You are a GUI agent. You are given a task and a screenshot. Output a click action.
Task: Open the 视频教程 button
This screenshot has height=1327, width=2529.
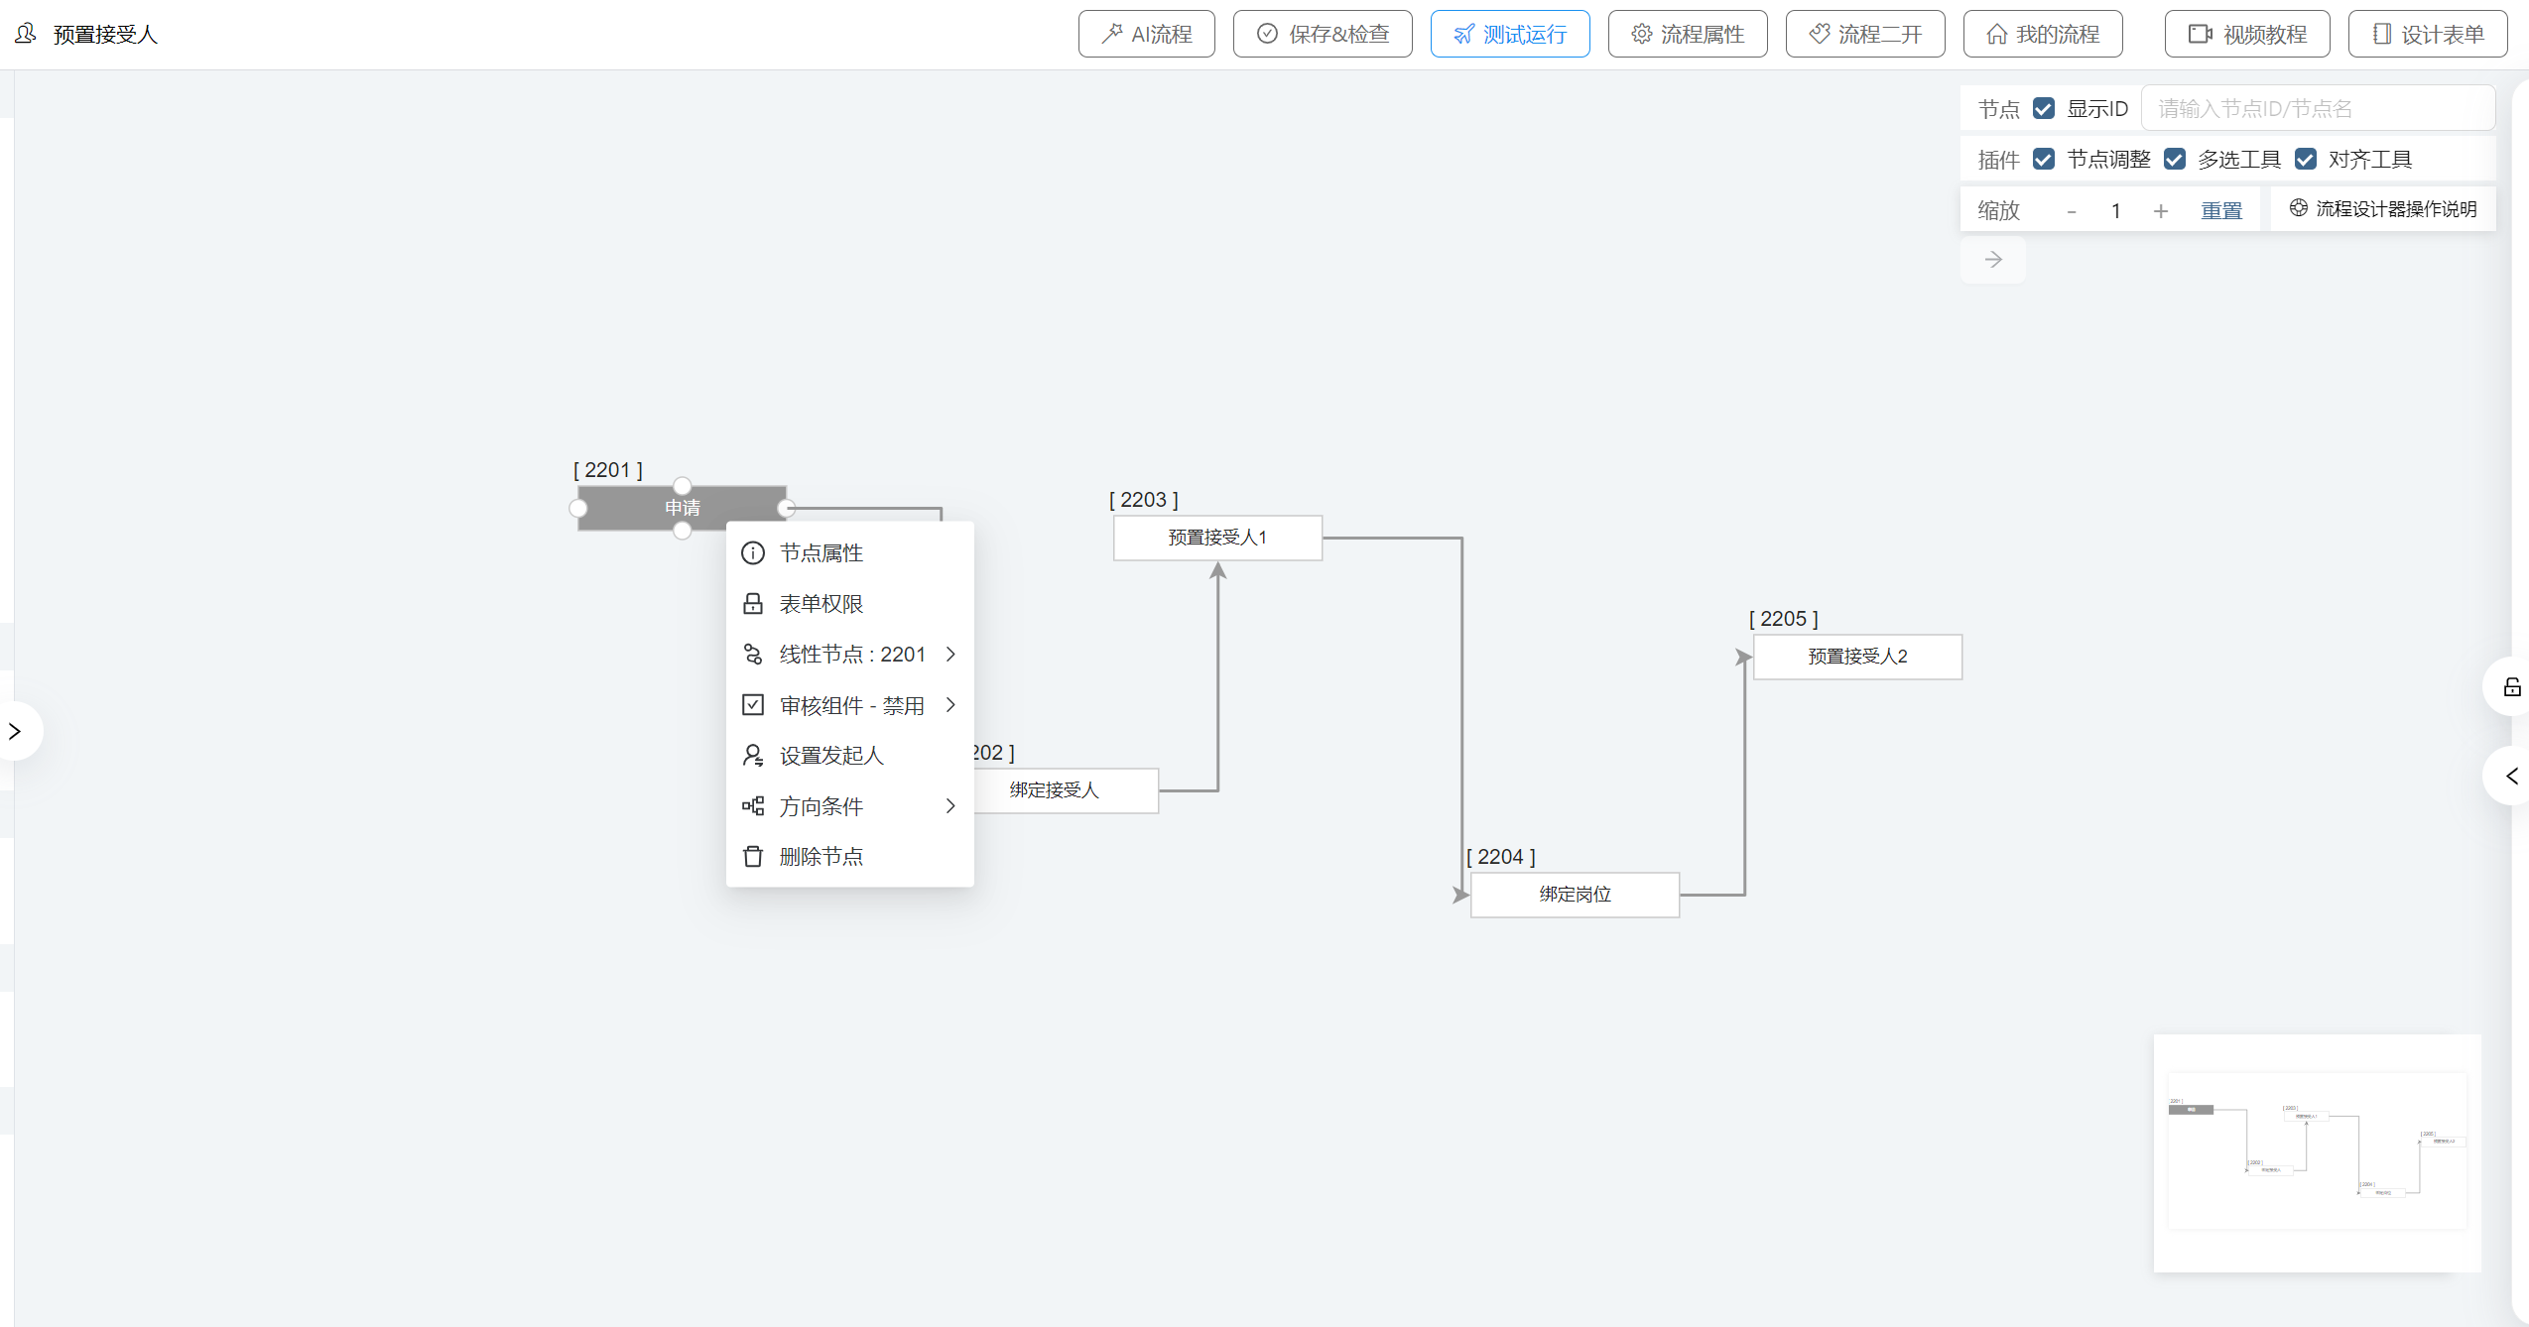[x=2247, y=34]
